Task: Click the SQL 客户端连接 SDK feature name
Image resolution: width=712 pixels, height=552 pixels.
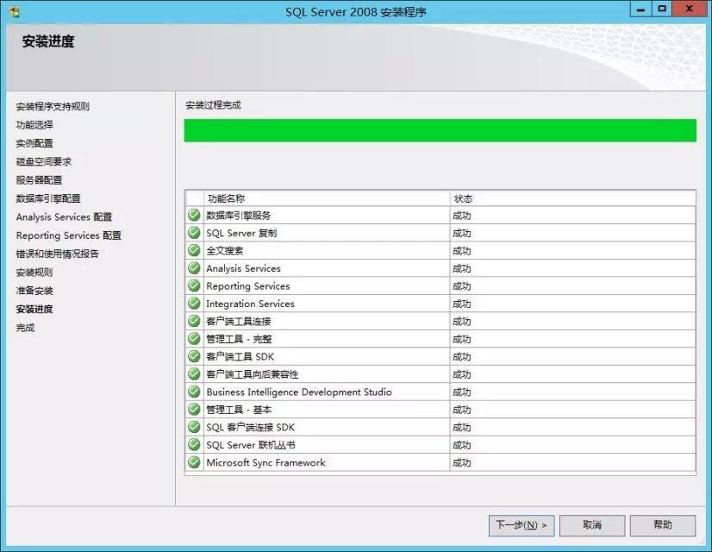Action: tap(250, 428)
